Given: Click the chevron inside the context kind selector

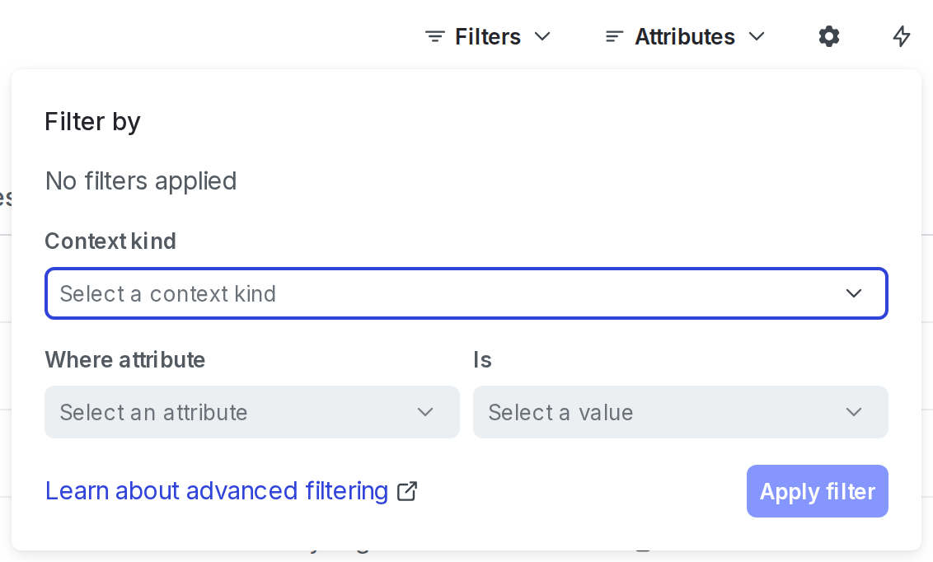Looking at the screenshot, I should point(854,293).
